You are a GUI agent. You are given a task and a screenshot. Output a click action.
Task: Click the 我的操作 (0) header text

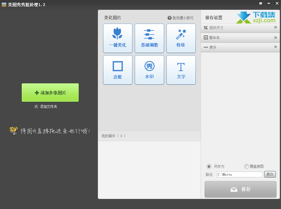point(114,136)
